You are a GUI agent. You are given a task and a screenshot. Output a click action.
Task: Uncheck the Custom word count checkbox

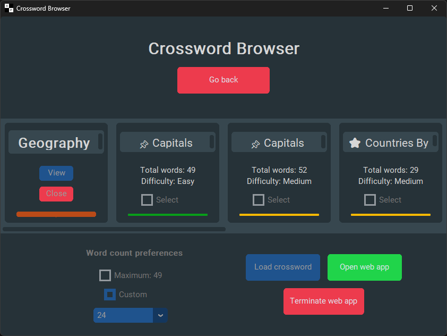click(x=110, y=295)
